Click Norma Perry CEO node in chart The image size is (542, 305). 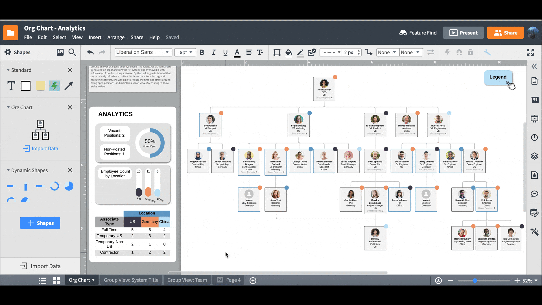[x=323, y=89]
